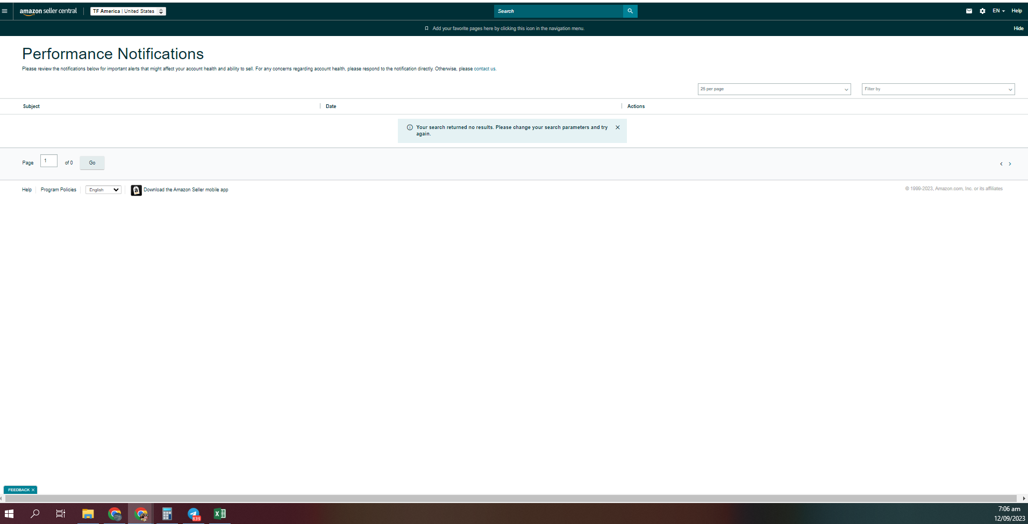The image size is (1028, 524).
Task: Open the hamburger navigation menu
Action: tap(4, 11)
